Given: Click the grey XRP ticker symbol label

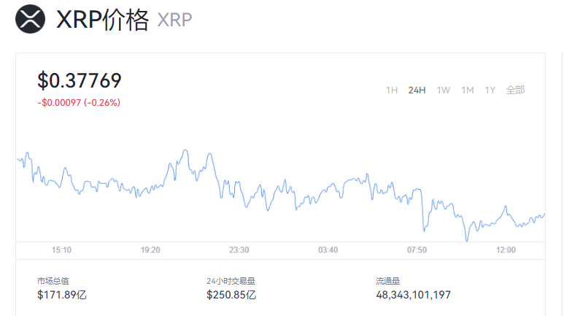Looking at the screenshot, I should tap(174, 20).
